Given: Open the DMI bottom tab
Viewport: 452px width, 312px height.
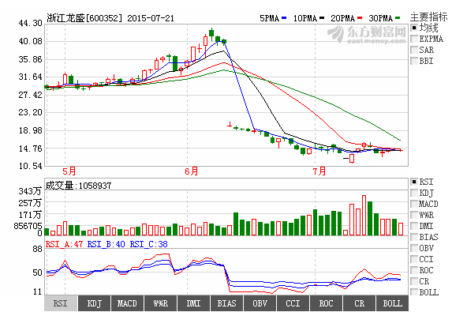Looking at the screenshot, I should (x=193, y=303).
